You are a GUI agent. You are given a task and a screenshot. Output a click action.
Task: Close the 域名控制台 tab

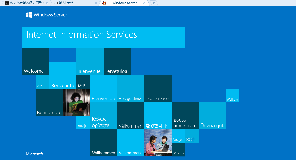96,3
